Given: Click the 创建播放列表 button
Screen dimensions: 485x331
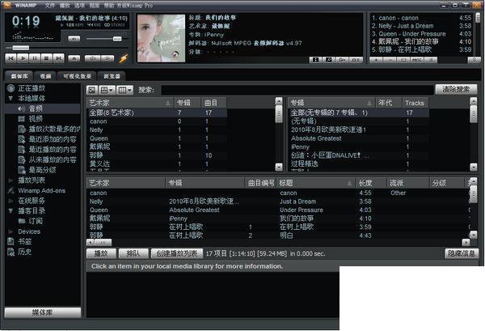Looking at the screenshot, I should coord(176,253).
